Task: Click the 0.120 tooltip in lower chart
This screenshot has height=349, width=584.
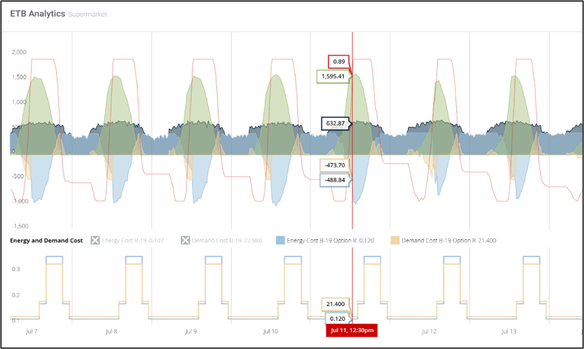Action: click(x=337, y=319)
